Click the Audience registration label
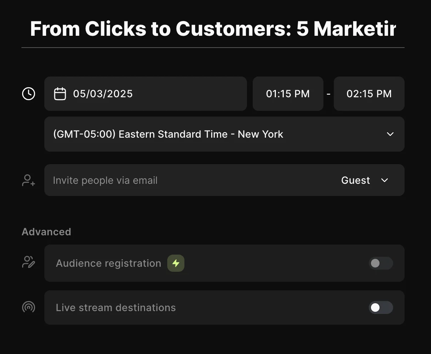 109,263
